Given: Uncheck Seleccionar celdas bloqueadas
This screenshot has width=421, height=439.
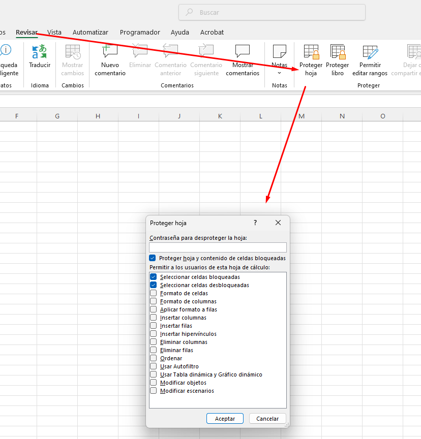Looking at the screenshot, I should pos(154,277).
